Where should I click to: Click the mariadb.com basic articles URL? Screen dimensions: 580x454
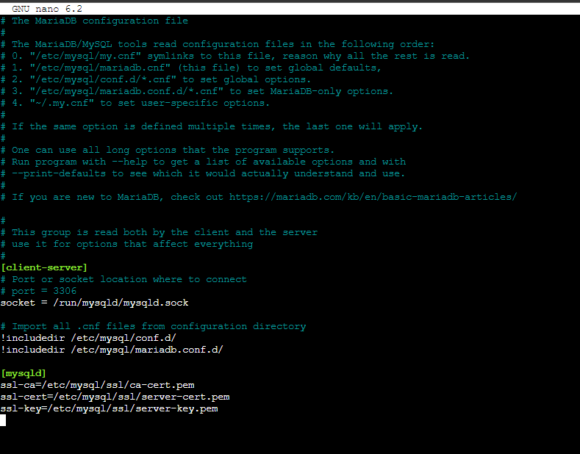(x=373, y=197)
